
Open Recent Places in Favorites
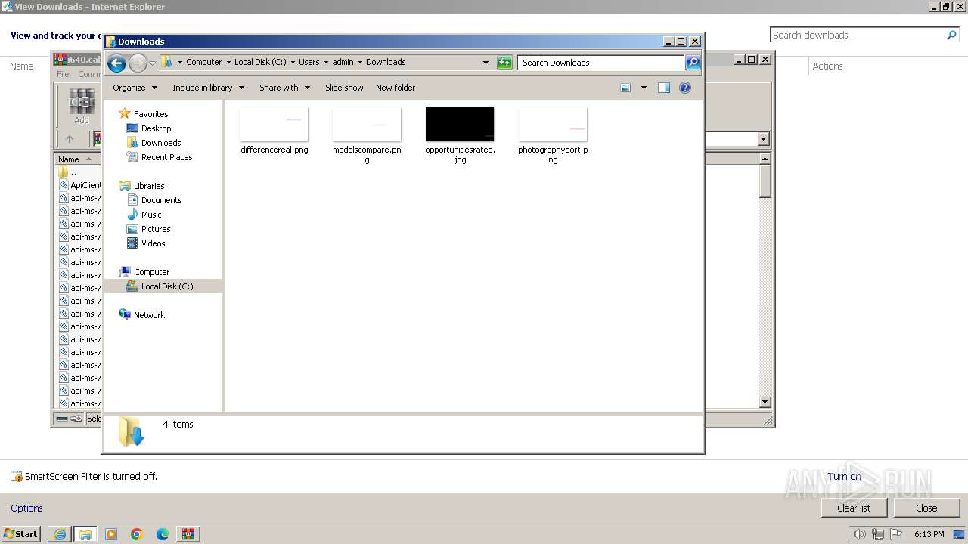tap(166, 157)
